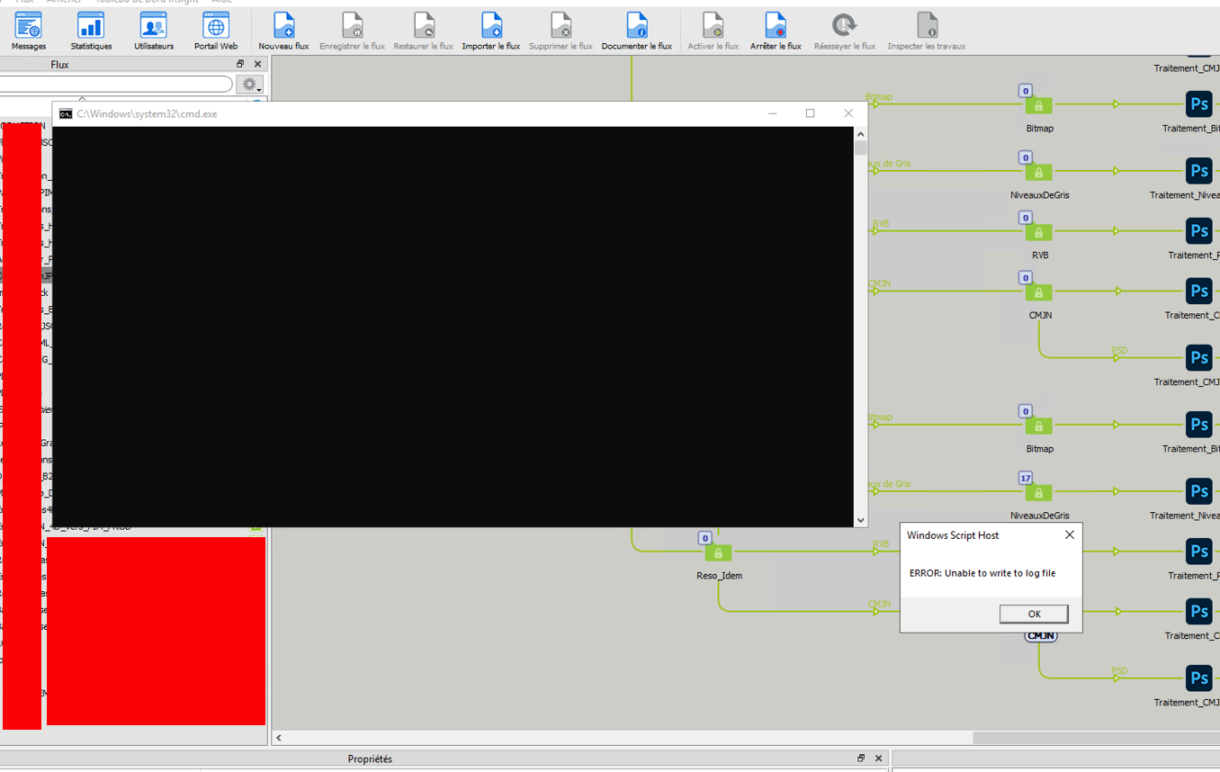The height and width of the screenshot is (772, 1220).
Task: Maximize the cmd.exe window
Action: 810,113
